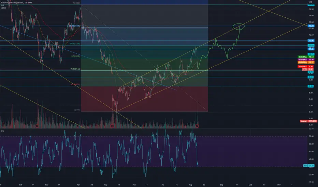Click the 9.22 price level label
The height and width of the screenshot is (187, 318).
(x=311, y=77)
